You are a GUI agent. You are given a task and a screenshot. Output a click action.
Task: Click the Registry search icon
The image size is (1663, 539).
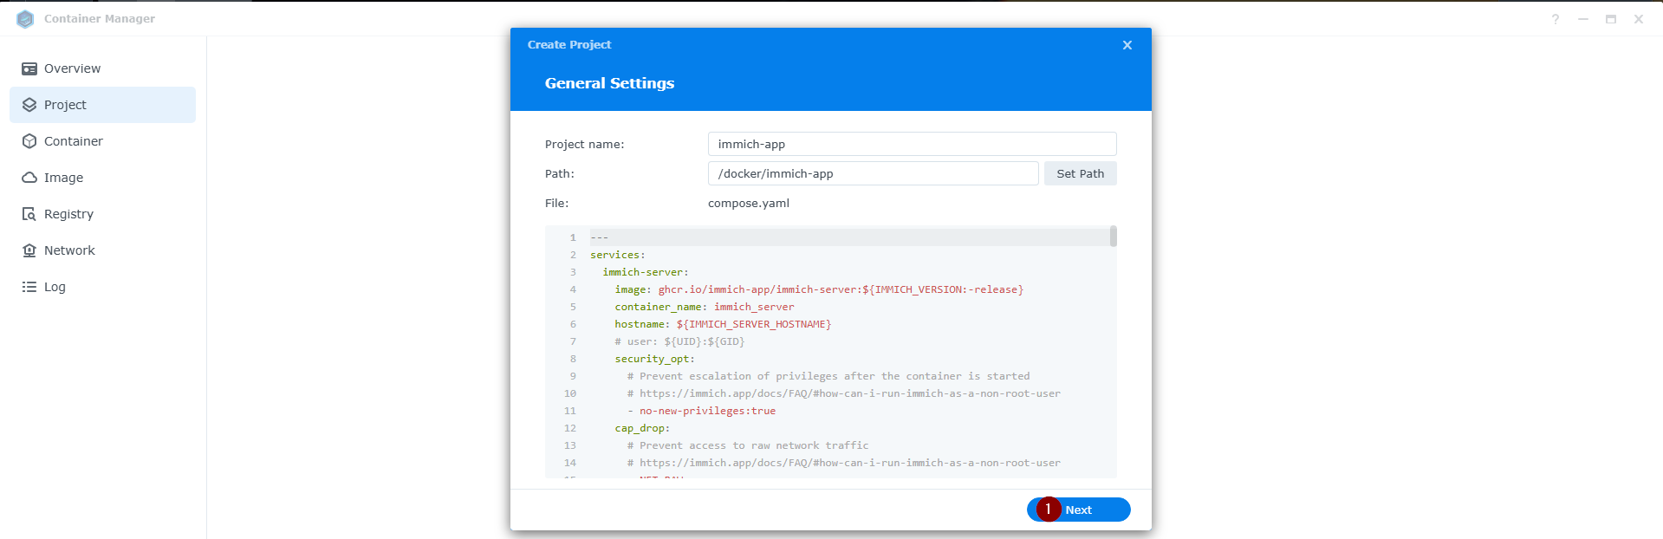click(x=29, y=214)
